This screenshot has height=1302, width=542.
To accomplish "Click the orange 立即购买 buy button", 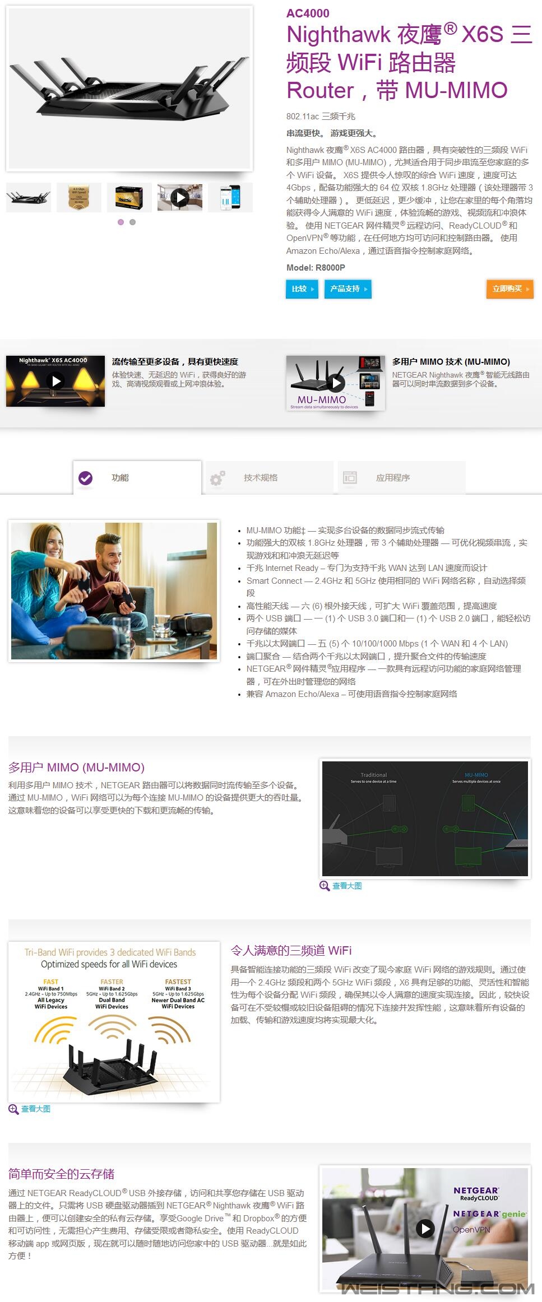I will click(509, 289).
